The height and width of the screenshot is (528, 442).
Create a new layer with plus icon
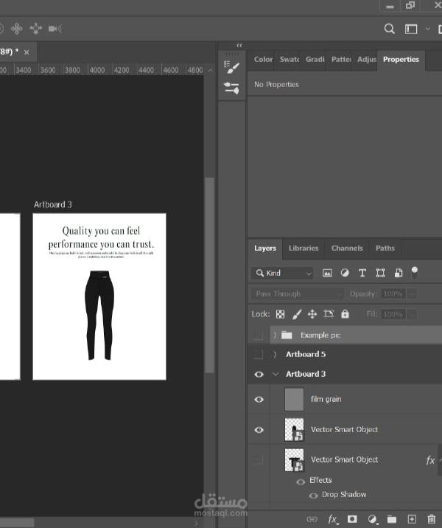coord(412,519)
